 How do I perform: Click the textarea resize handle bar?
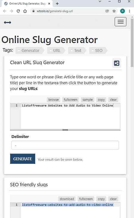[x=65, y=130]
